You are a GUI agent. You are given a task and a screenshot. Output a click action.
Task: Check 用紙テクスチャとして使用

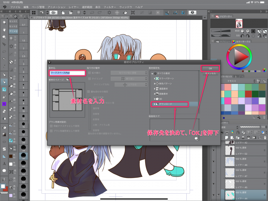pos(51,126)
